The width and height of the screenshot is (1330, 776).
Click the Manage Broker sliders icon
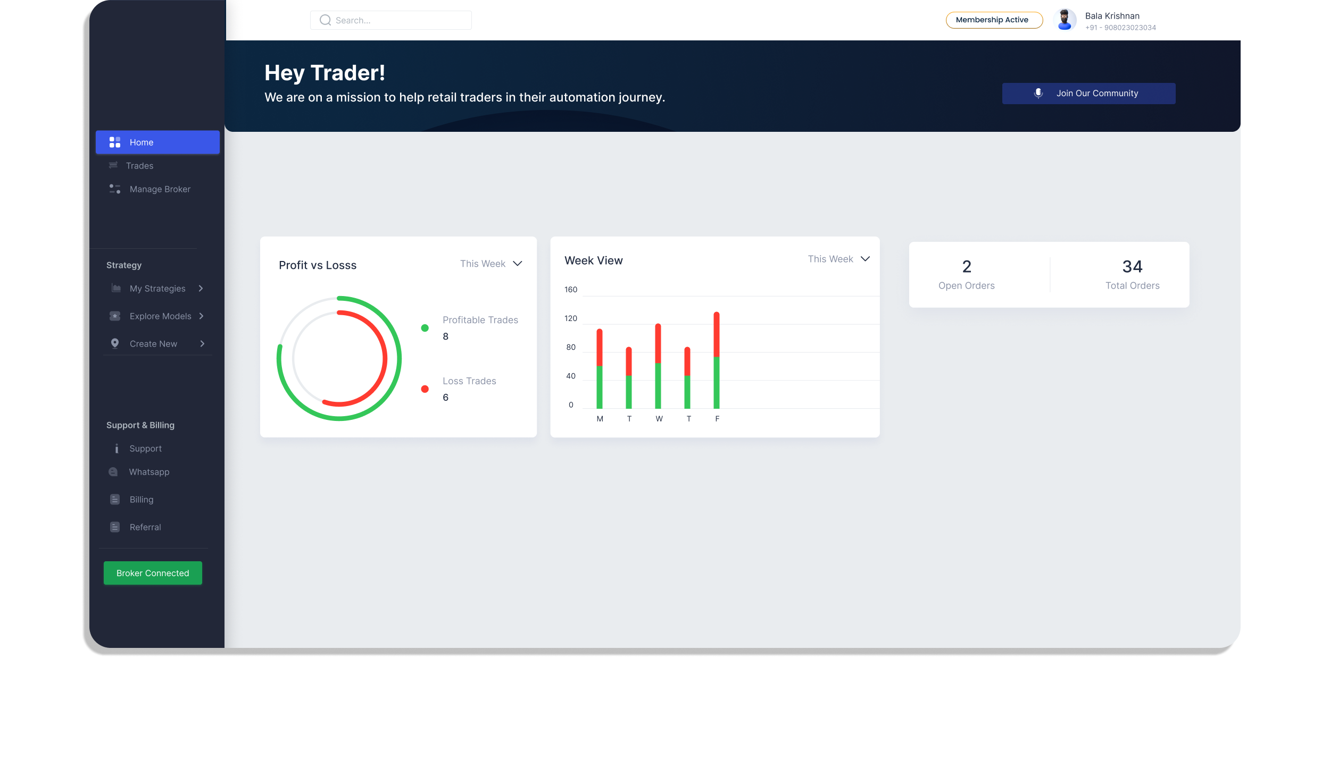click(114, 189)
